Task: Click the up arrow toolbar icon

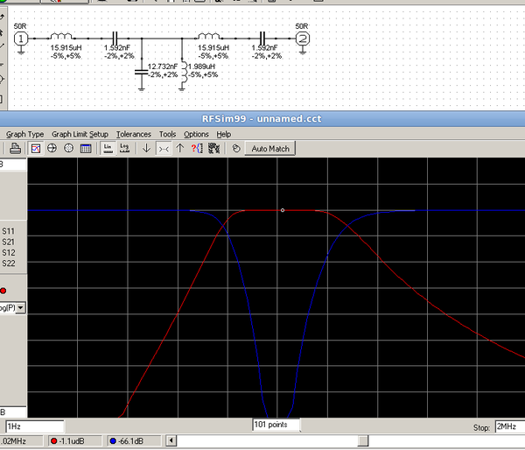Action: pyautogui.click(x=180, y=149)
